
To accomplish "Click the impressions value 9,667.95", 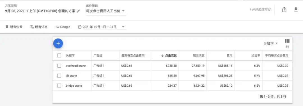I will point(199,76).
